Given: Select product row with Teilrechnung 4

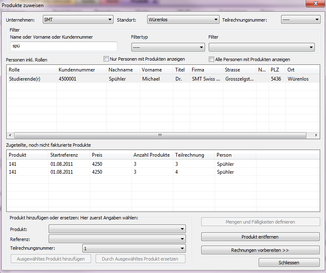Looking at the screenshot, I should click(125, 172).
